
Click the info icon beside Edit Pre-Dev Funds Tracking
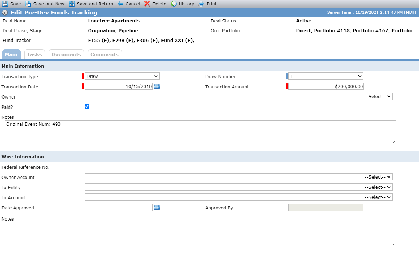click(x=5, y=12)
